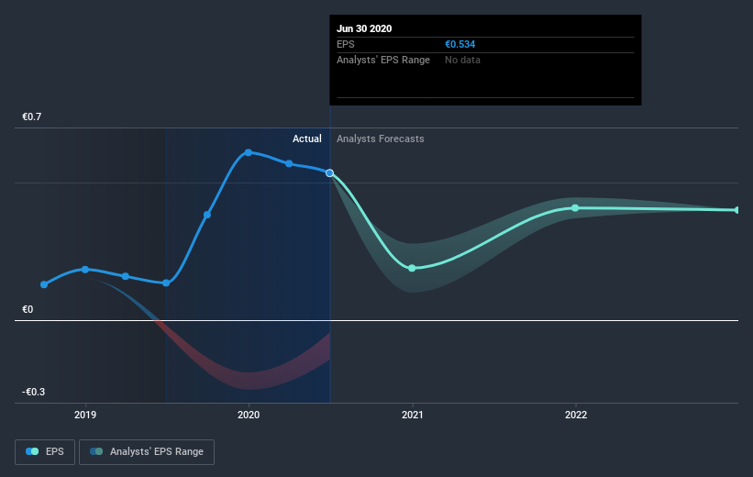Image resolution: width=753 pixels, height=477 pixels.
Task: Select the last forecast point at right edge
Action: coord(736,210)
